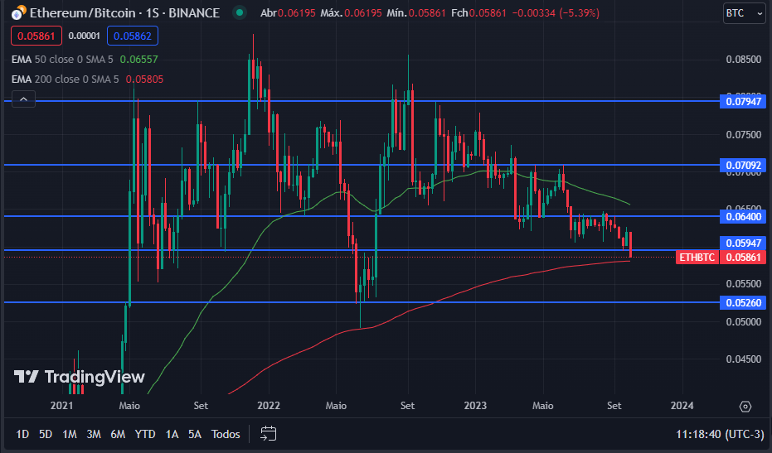772x453 pixels.
Task: Click the blue buy price 0.05862 button
Action: point(133,36)
